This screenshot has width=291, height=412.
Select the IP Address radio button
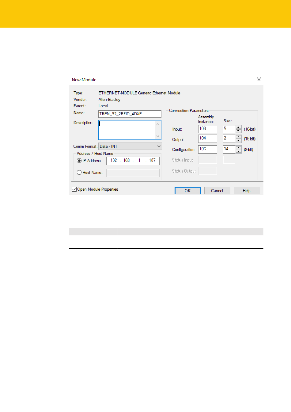click(79, 161)
